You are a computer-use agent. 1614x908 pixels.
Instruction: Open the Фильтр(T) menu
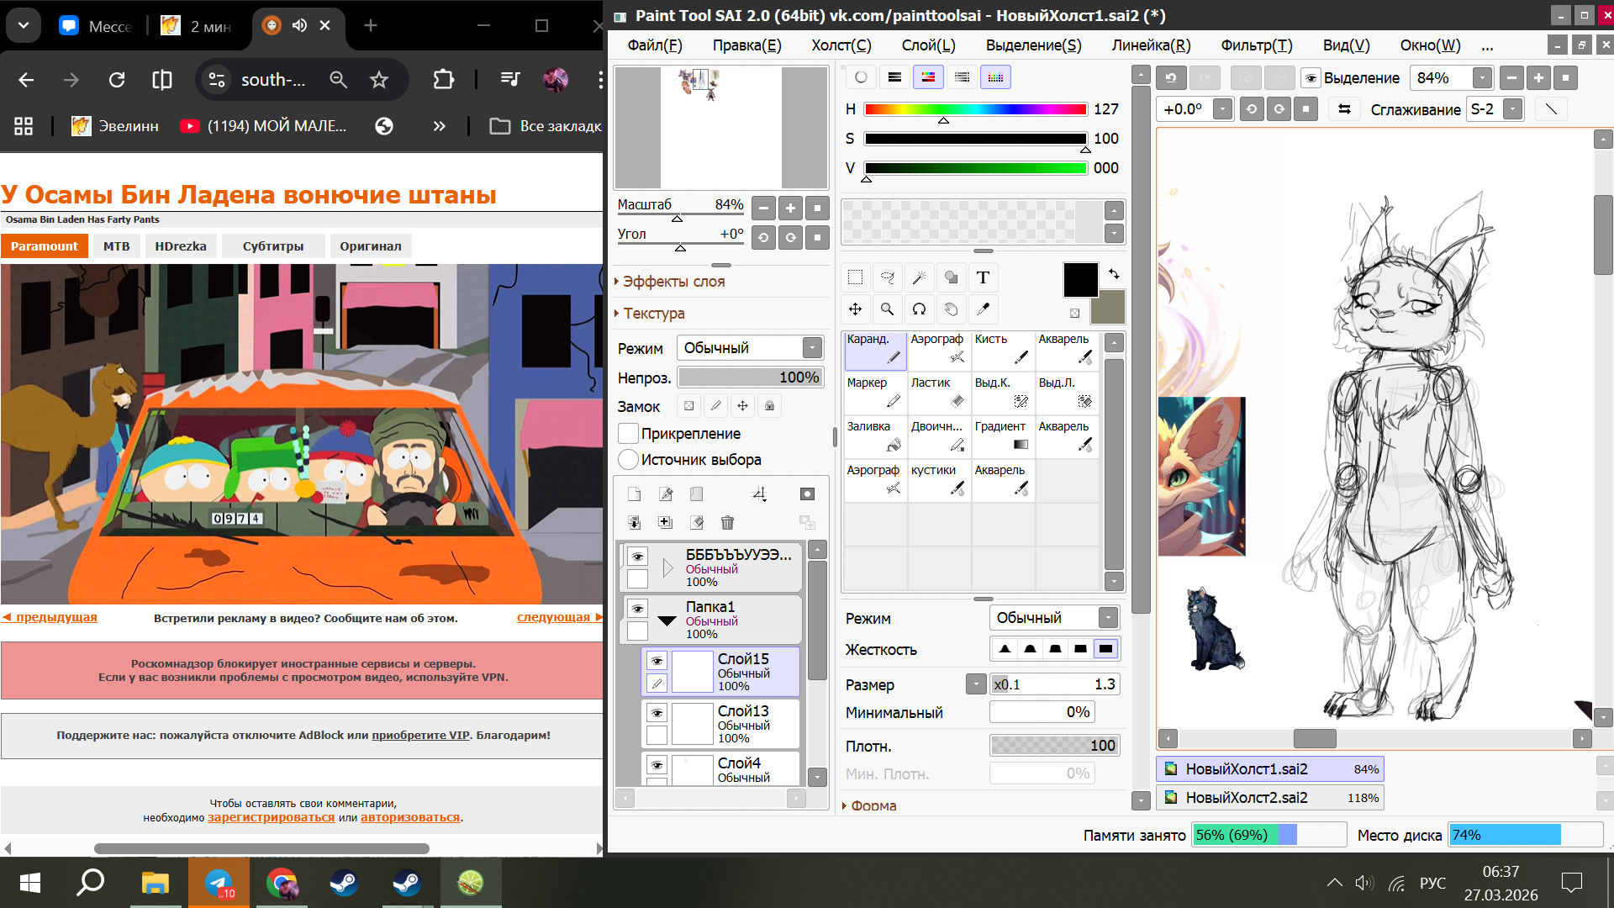pyautogui.click(x=1256, y=45)
